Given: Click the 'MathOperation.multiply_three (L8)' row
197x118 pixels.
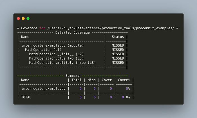Looking at the screenshot, I should point(62,63).
